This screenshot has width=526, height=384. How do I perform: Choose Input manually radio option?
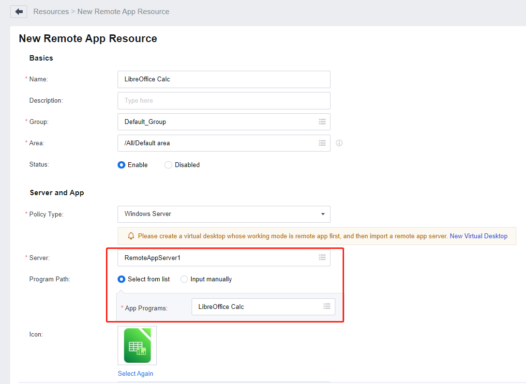pyautogui.click(x=184, y=279)
